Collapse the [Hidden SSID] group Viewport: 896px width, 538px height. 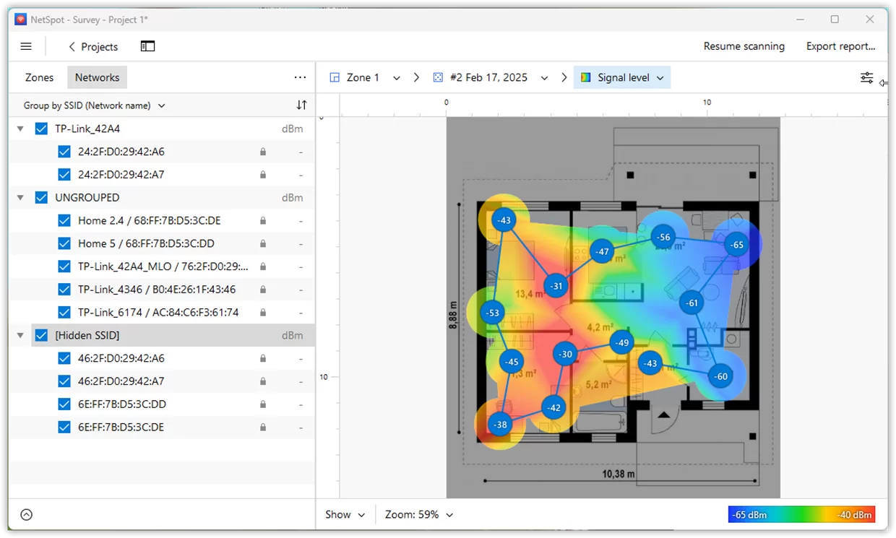(20, 335)
